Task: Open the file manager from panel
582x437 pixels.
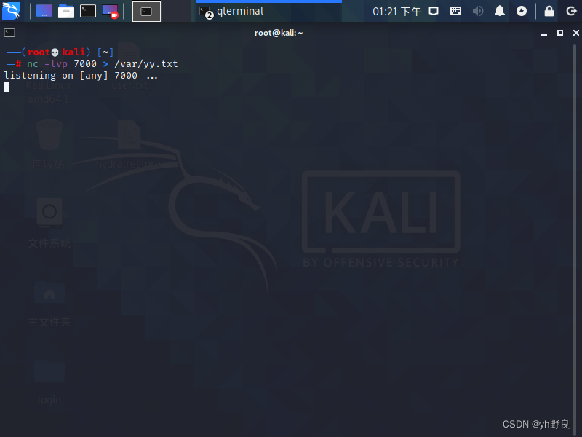Action: point(66,11)
